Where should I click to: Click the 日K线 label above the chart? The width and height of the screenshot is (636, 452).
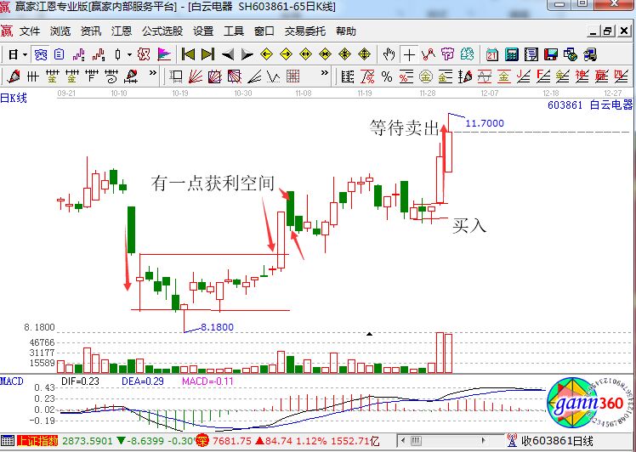(x=14, y=98)
